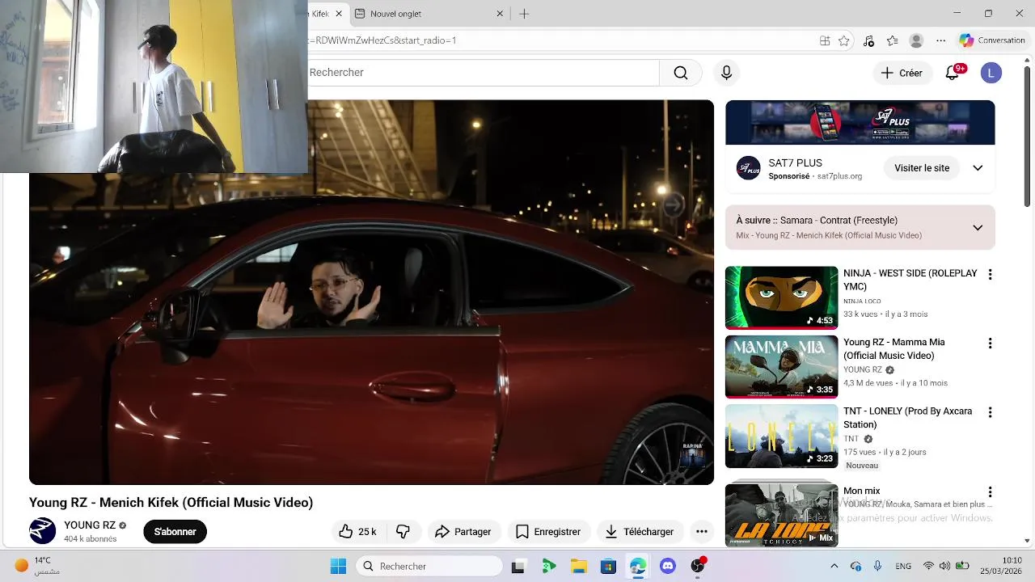Click the tray microphone icon
This screenshot has height=582, width=1035.
(x=877, y=567)
